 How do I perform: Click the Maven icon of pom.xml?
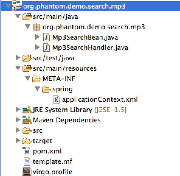[x=26, y=151]
